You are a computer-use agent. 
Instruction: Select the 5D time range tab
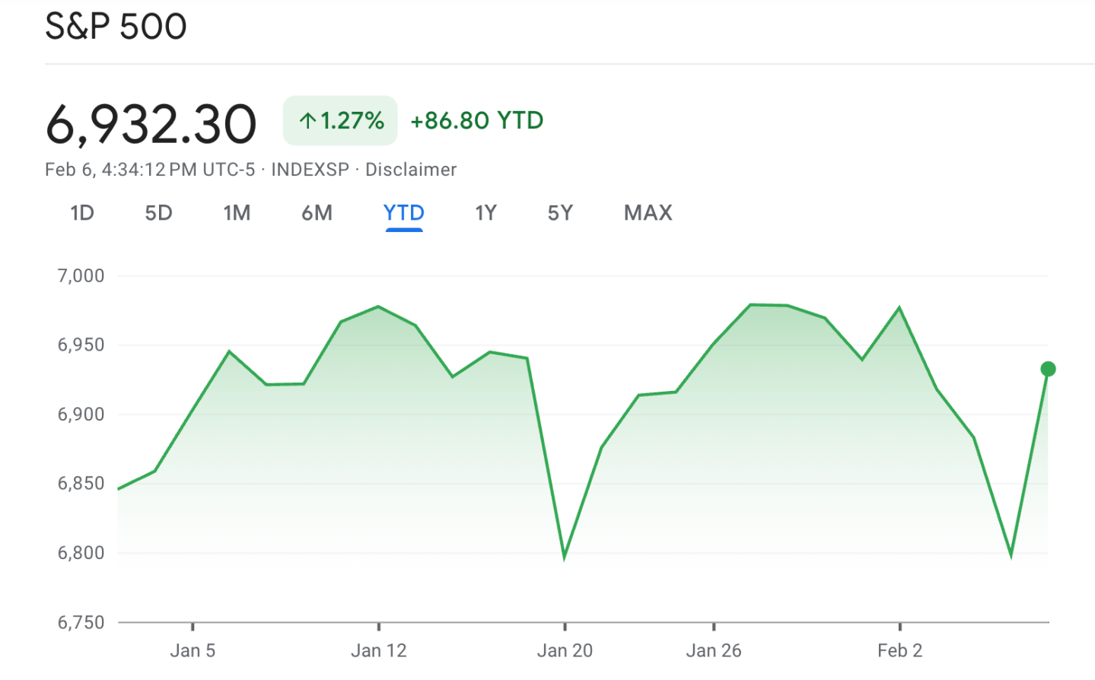[x=158, y=213]
